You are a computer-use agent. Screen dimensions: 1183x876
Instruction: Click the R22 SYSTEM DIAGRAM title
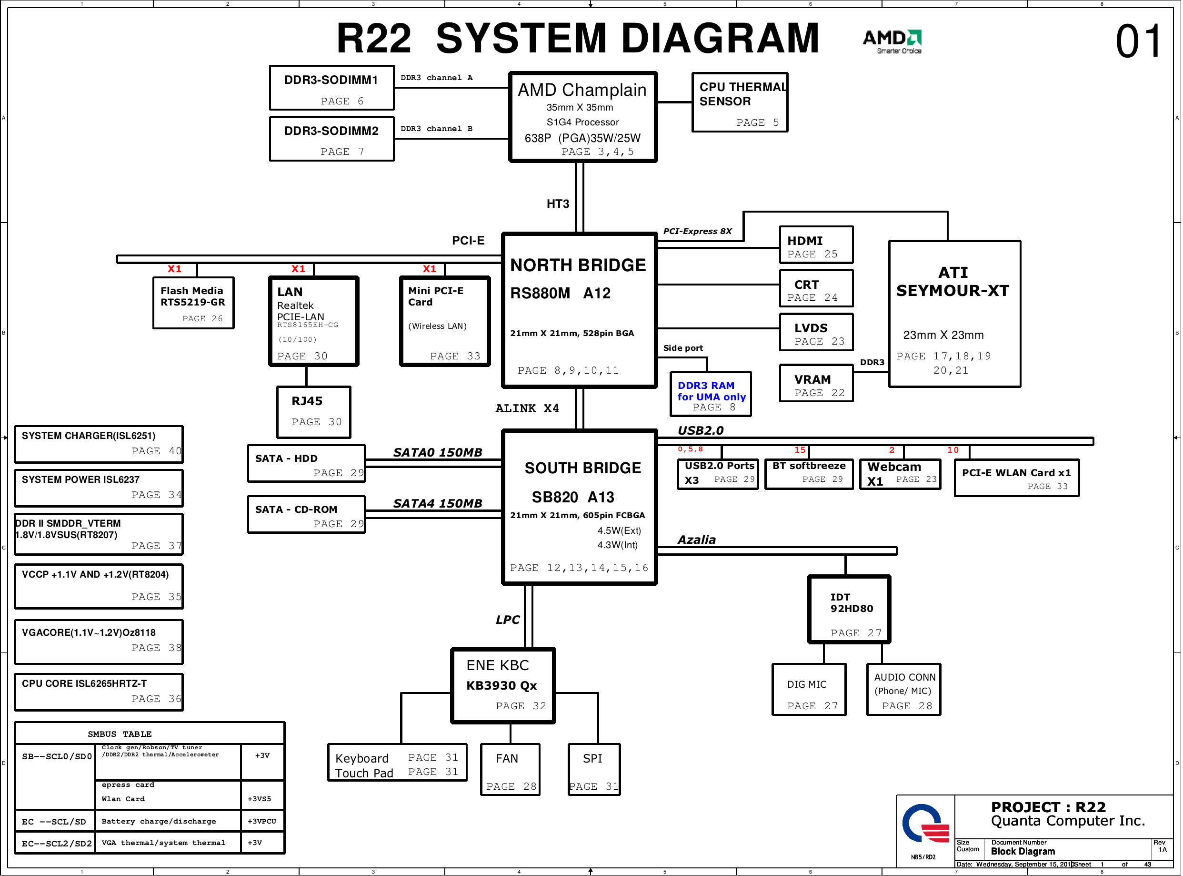[x=578, y=38]
